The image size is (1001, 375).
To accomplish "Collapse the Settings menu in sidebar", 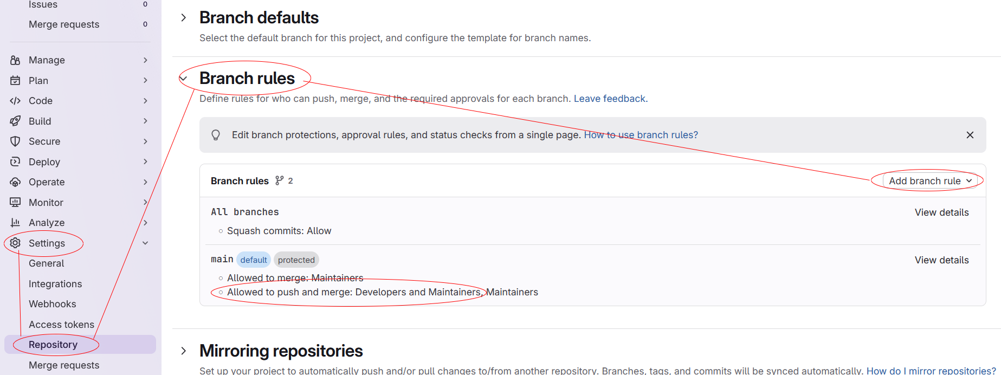I will coord(145,243).
